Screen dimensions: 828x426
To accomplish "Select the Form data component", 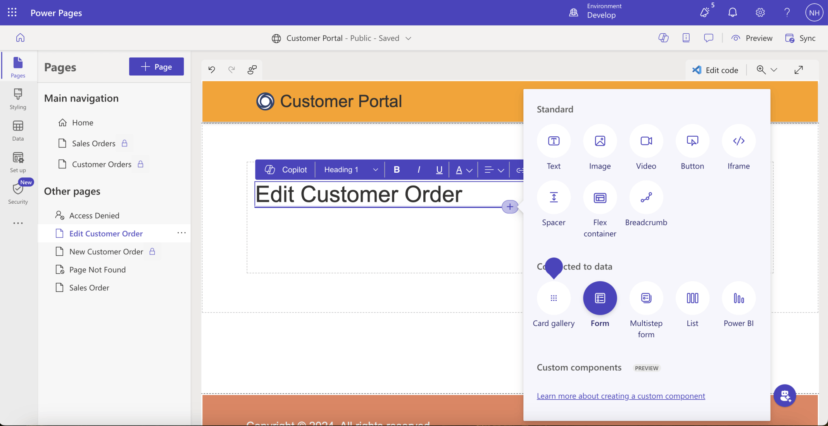I will click(x=600, y=298).
